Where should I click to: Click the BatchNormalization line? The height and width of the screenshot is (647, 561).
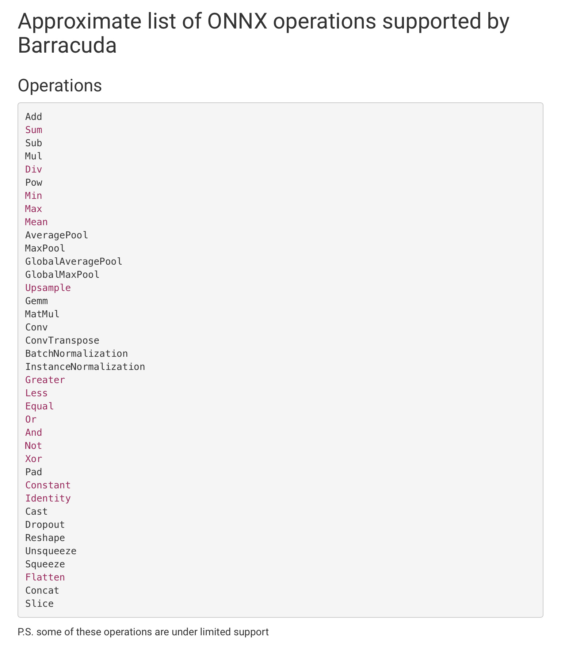click(77, 353)
